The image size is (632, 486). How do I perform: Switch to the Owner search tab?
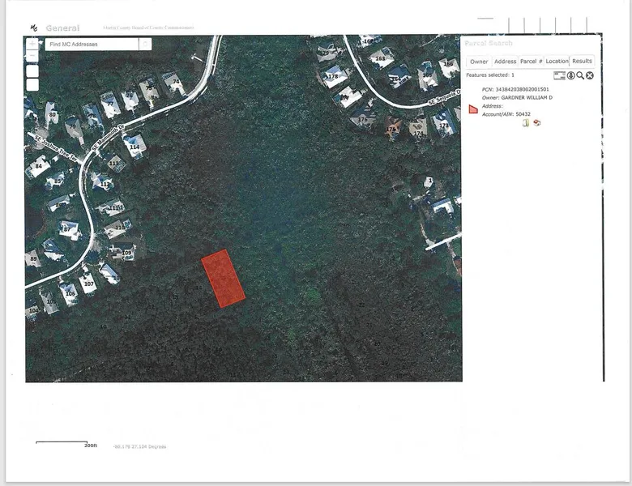pyautogui.click(x=479, y=62)
